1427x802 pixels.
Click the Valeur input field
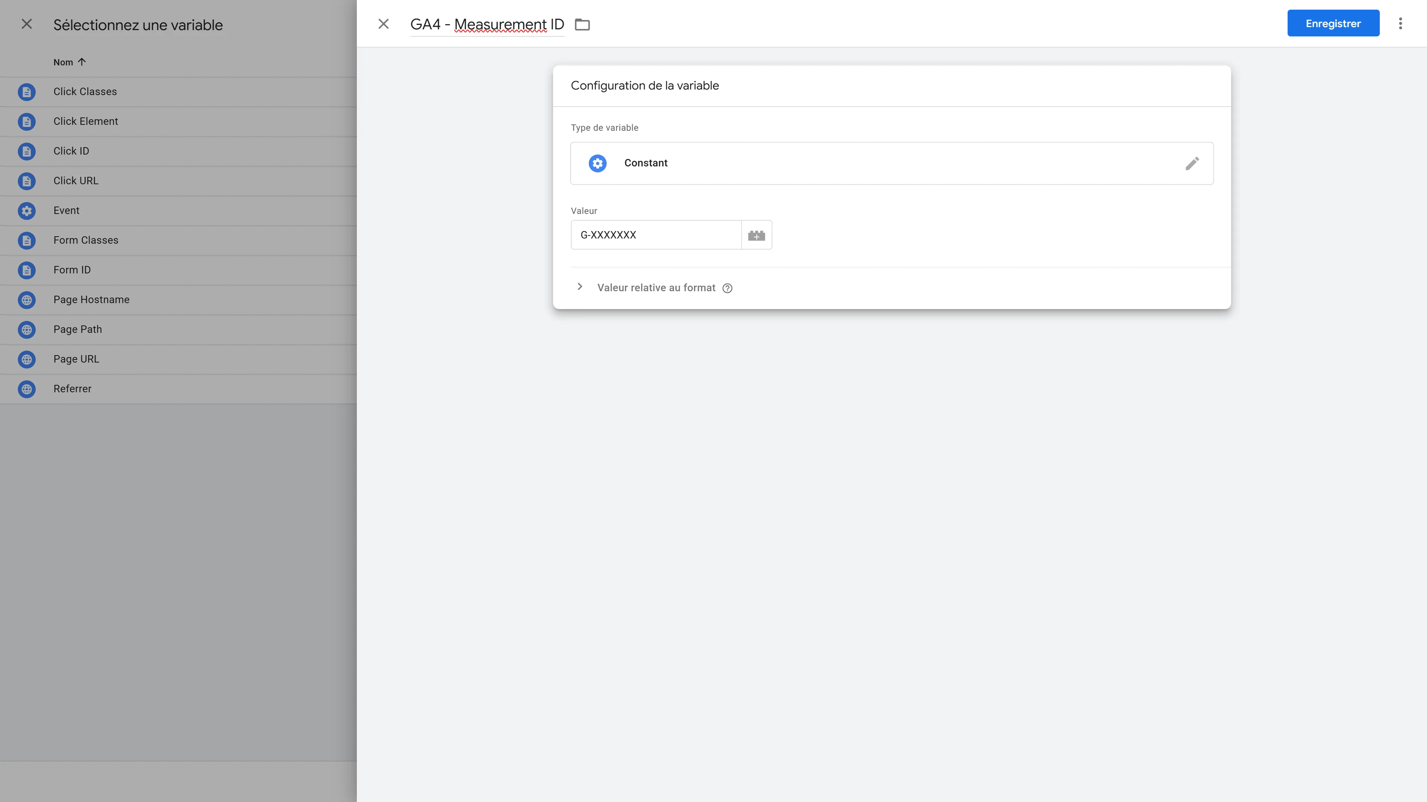coord(656,235)
